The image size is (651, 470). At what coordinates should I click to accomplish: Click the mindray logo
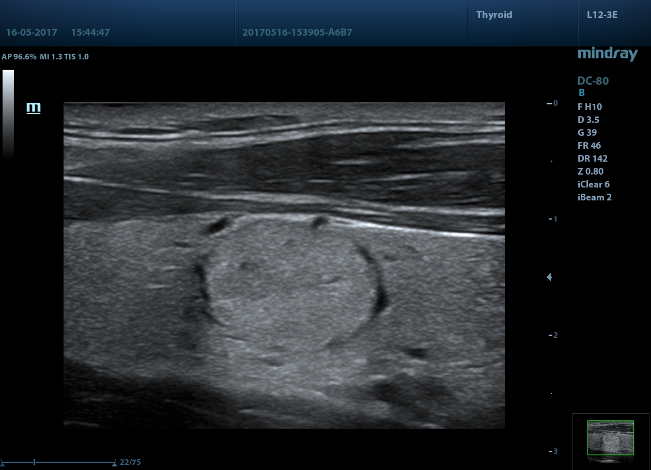pyautogui.click(x=608, y=54)
